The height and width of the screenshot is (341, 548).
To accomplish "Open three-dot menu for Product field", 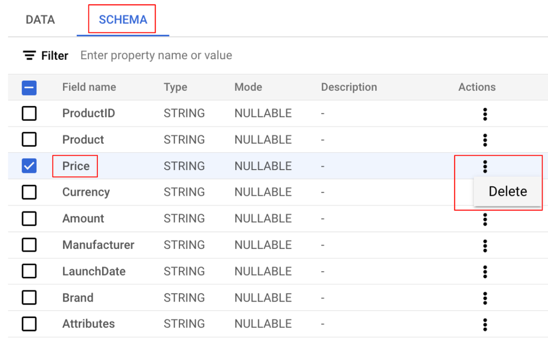I will tap(485, 140).
